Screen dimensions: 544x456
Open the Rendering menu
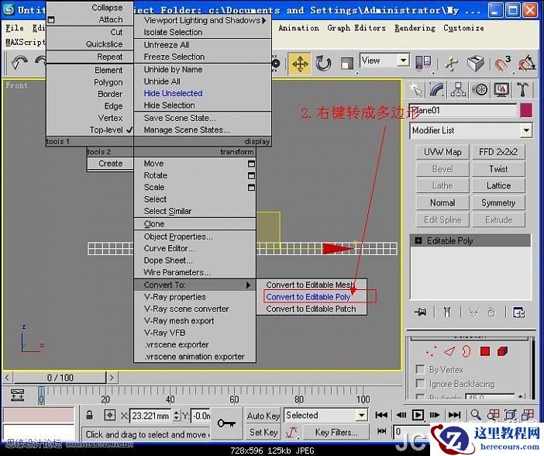tap(415, 28)
